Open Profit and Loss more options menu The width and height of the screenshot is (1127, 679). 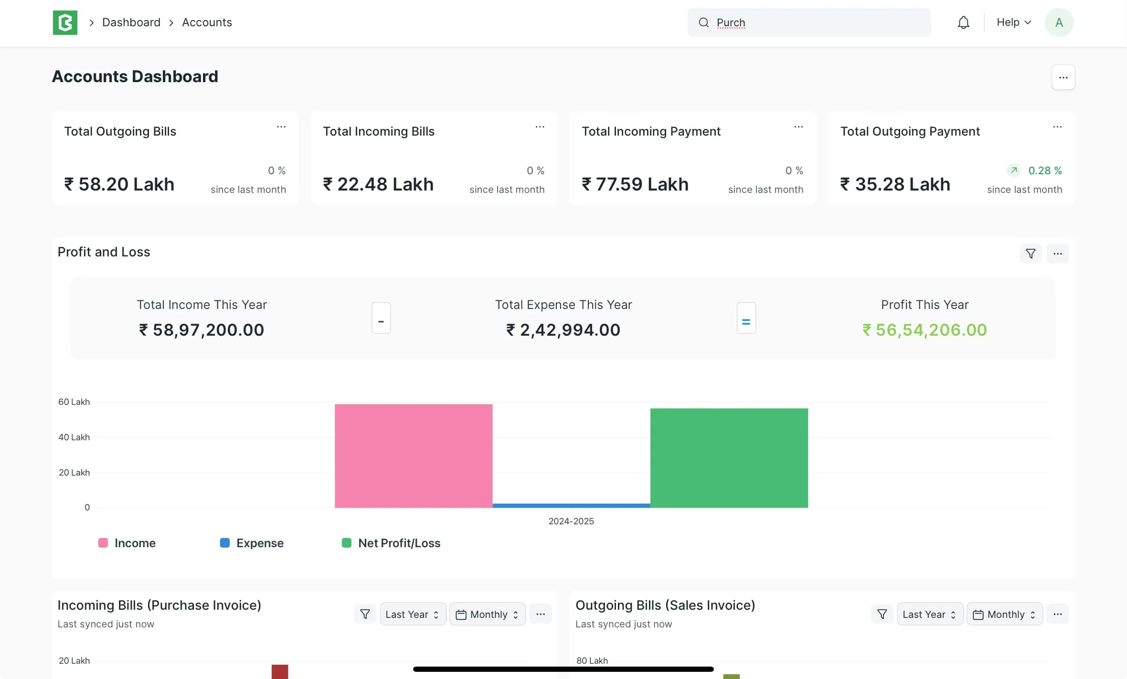pyautogui.click(x=1057, y=254)
